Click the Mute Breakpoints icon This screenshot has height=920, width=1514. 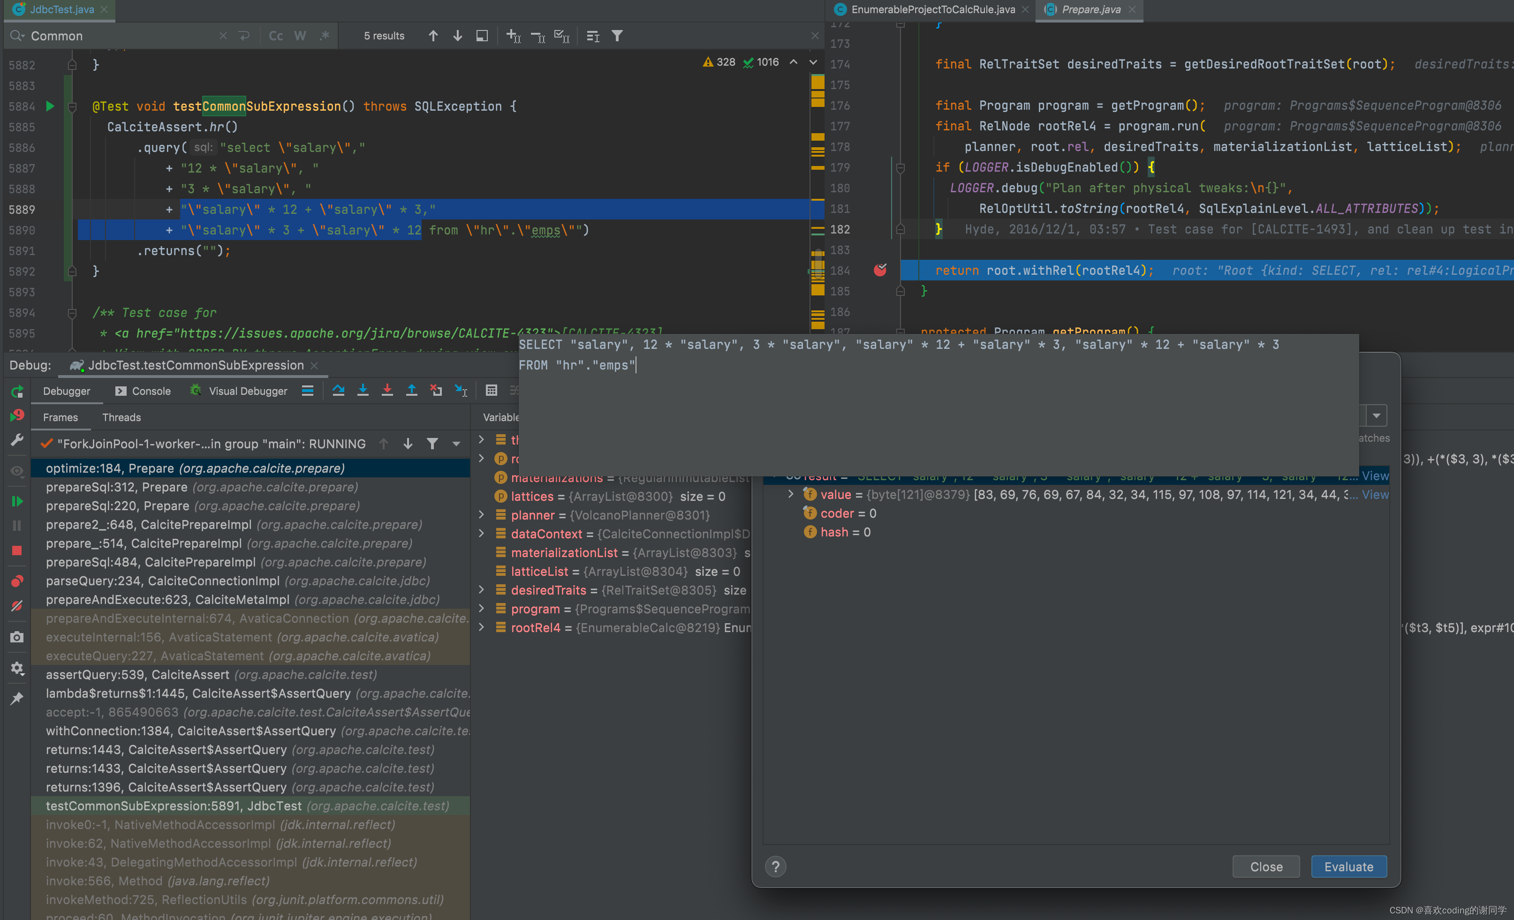16,605
